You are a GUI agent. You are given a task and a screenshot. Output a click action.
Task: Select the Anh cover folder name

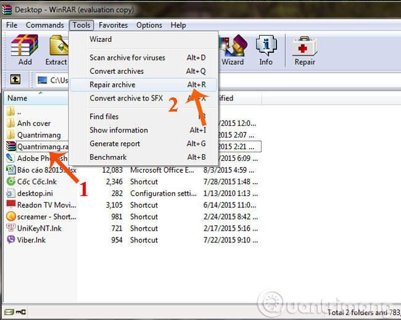[34, 123]
